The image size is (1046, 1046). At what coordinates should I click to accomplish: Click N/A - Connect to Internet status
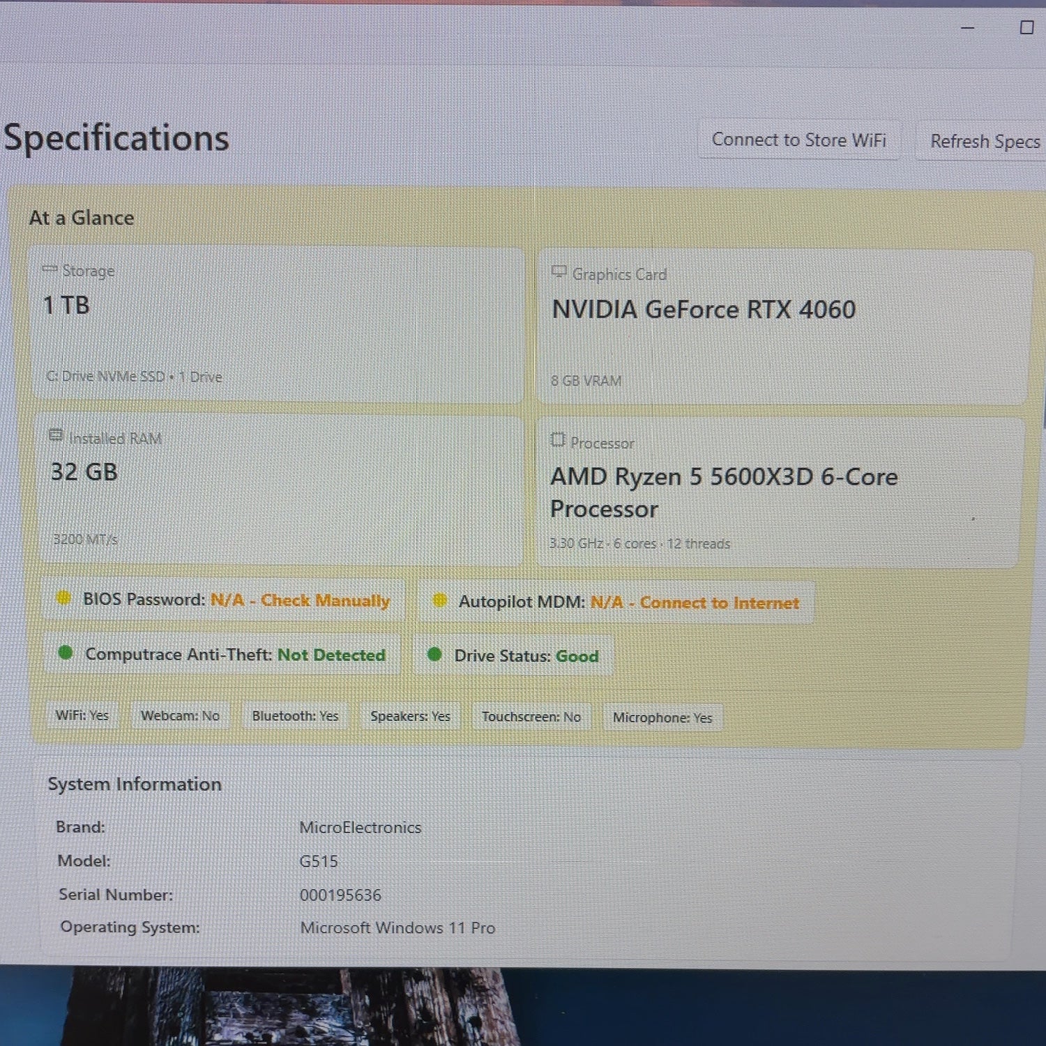[x=695, y=602]
